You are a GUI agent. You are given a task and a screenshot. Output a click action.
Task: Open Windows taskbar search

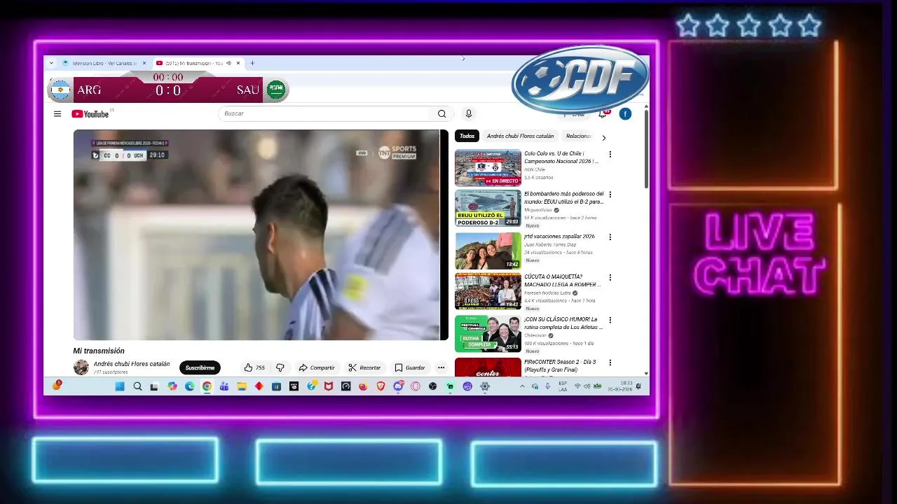pyautogui.click(x=137, y=386)
